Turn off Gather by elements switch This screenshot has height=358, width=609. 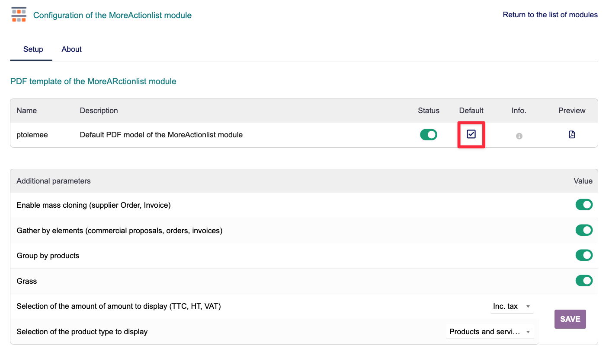point(583,230)
